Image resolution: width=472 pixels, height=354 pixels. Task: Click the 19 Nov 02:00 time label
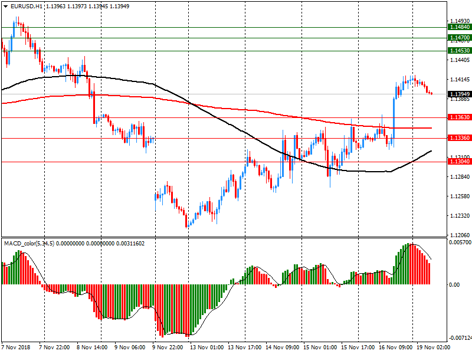[x=434, y=348]
